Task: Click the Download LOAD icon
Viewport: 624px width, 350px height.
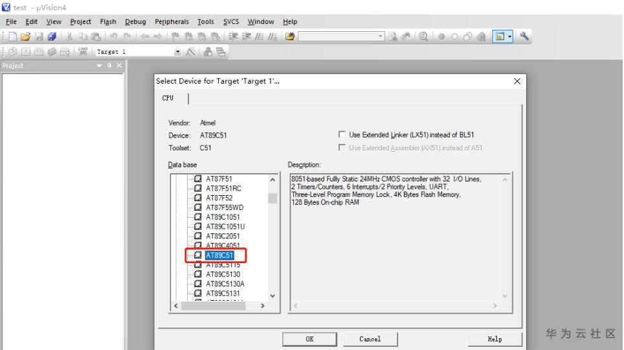Action: 83,51
